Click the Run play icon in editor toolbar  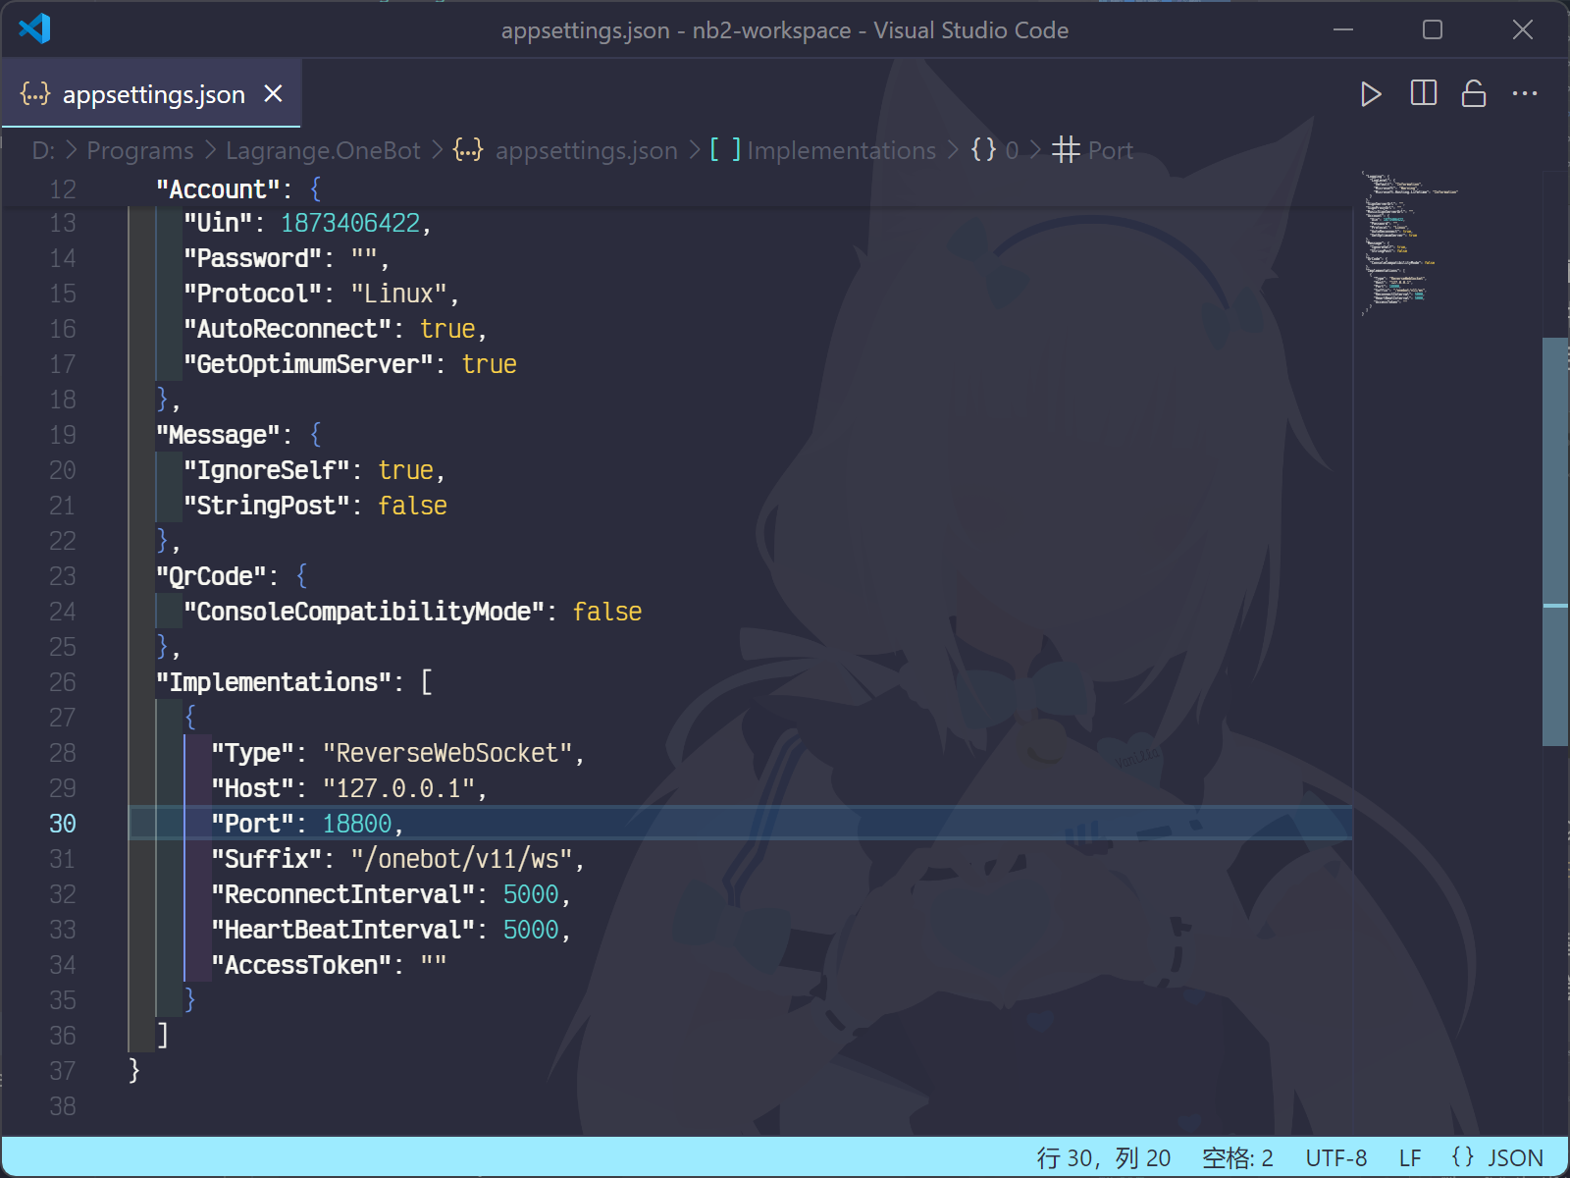(x=1371, y=94)
